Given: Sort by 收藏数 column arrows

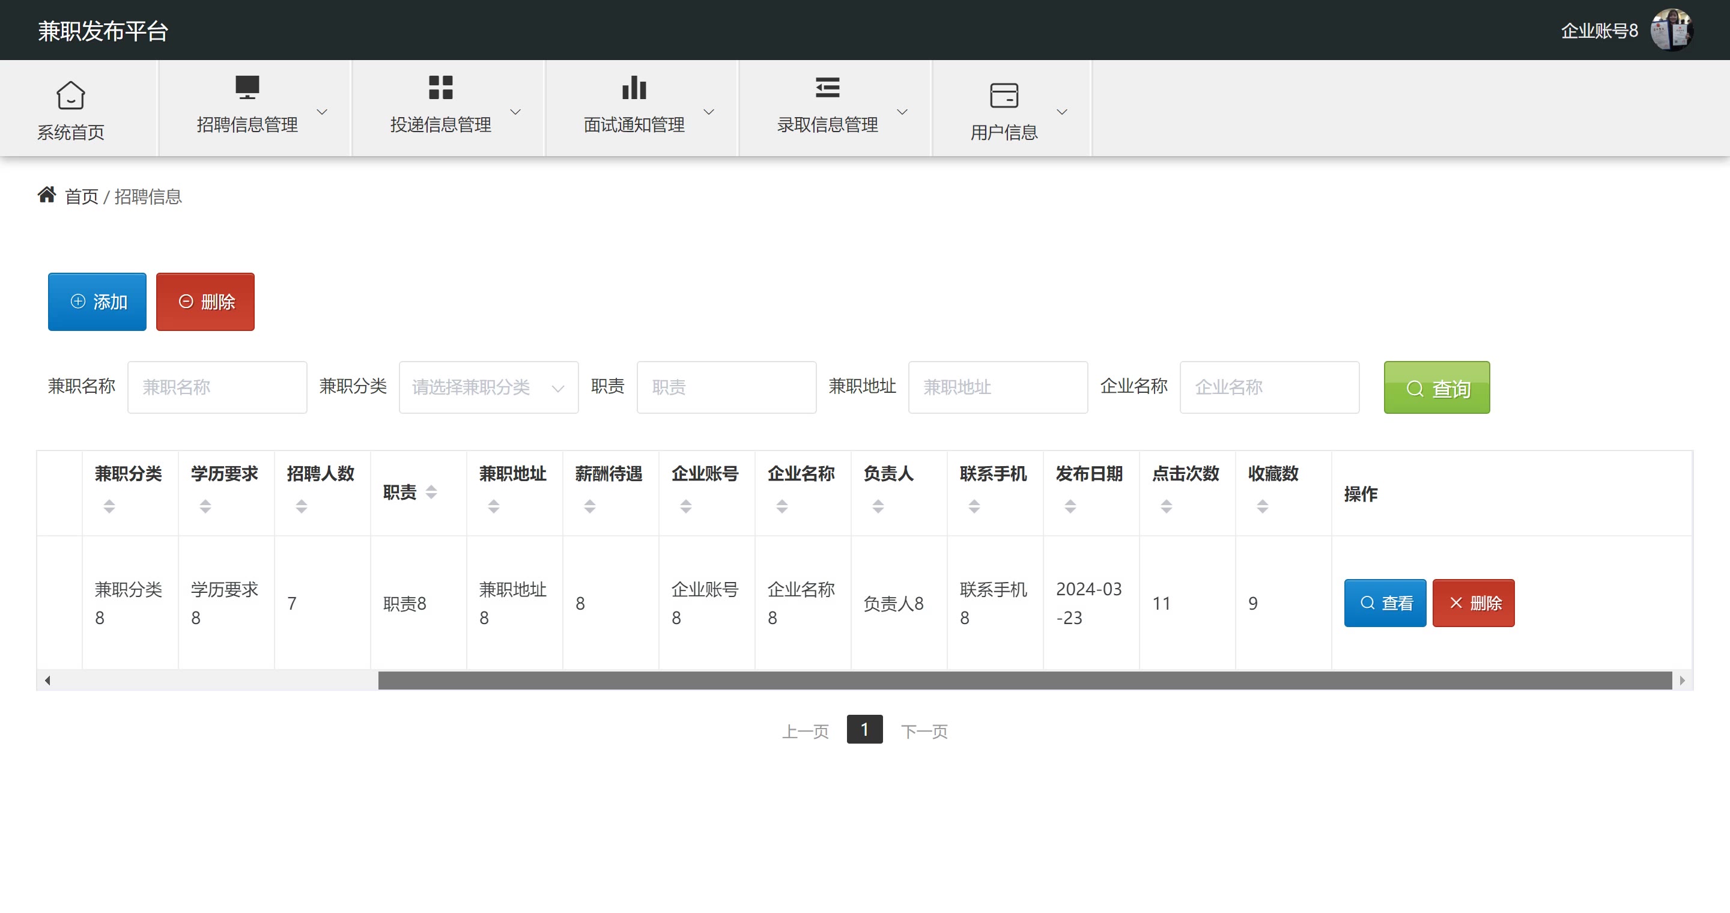Looking at the screenshot, I should (x=1263, y=506).
